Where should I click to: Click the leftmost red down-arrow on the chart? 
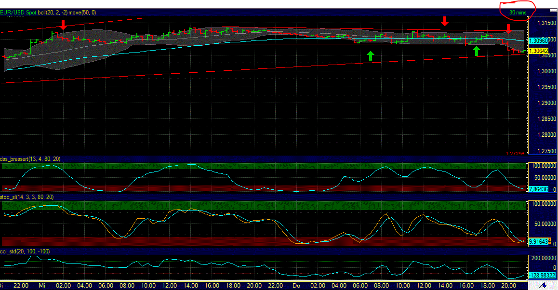[x=64, y=25]
